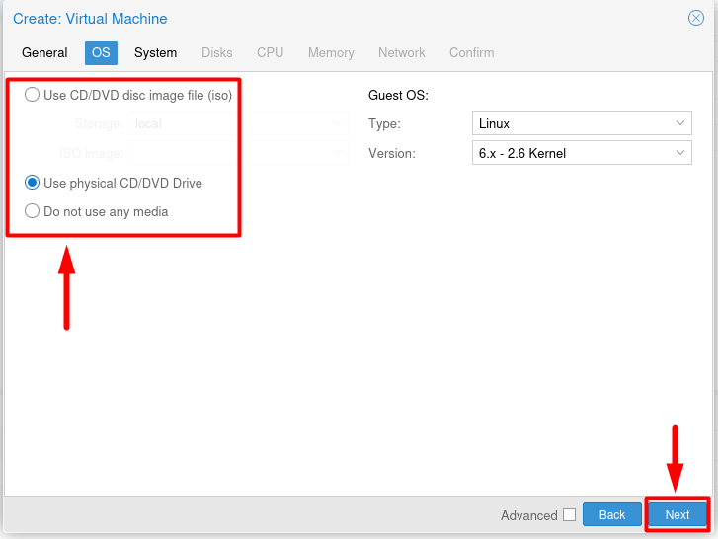Click the Create: Virtual Machine title bar

coord(296,19)
